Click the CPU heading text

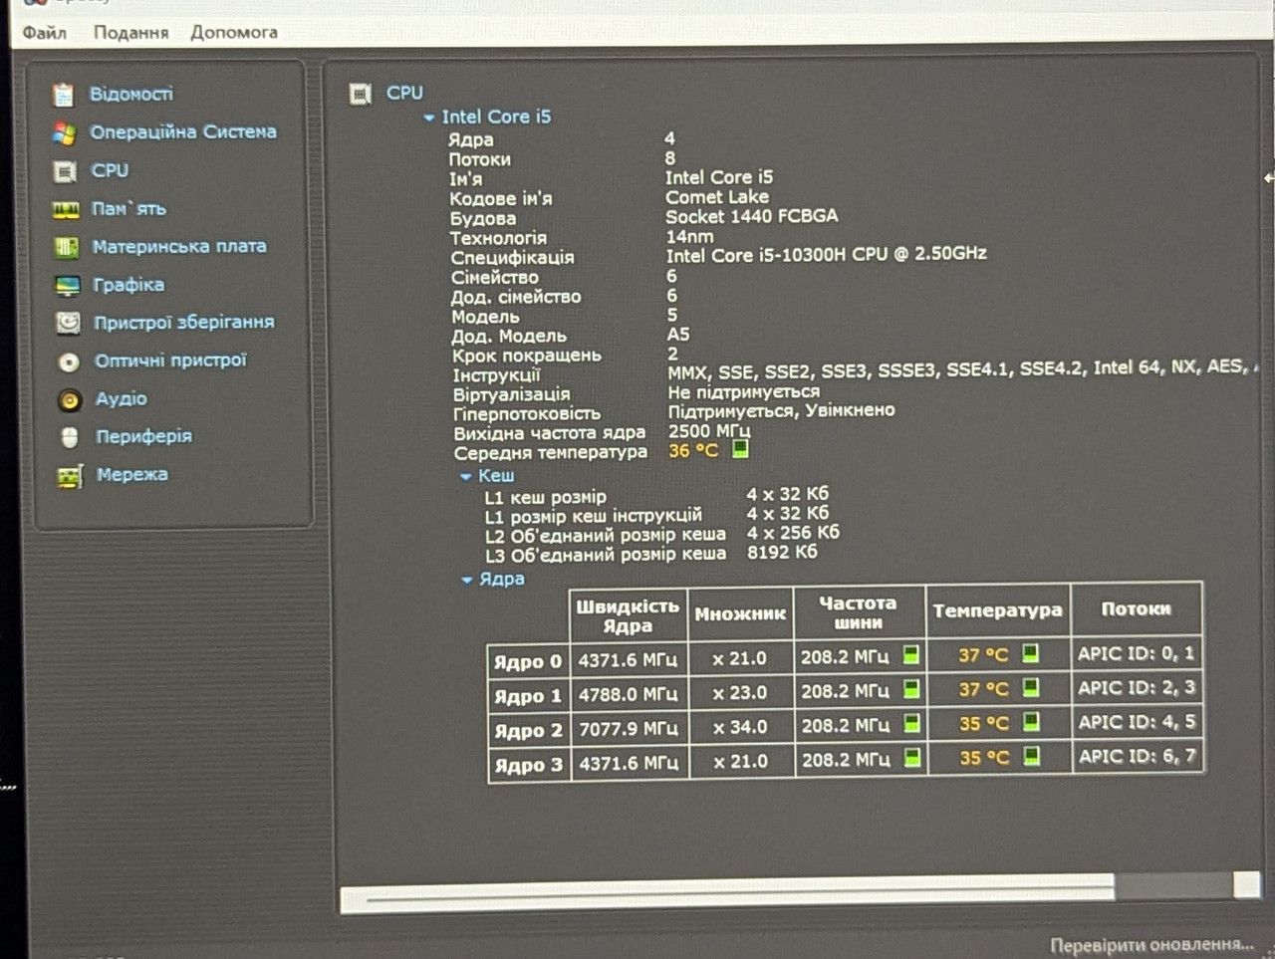pos(404,93)
